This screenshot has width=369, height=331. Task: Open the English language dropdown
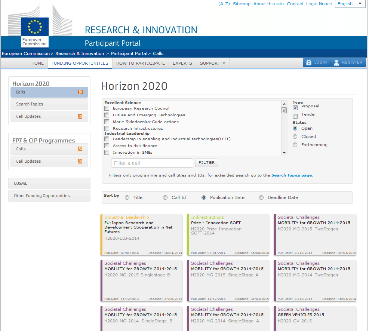(x=350, y=4)
